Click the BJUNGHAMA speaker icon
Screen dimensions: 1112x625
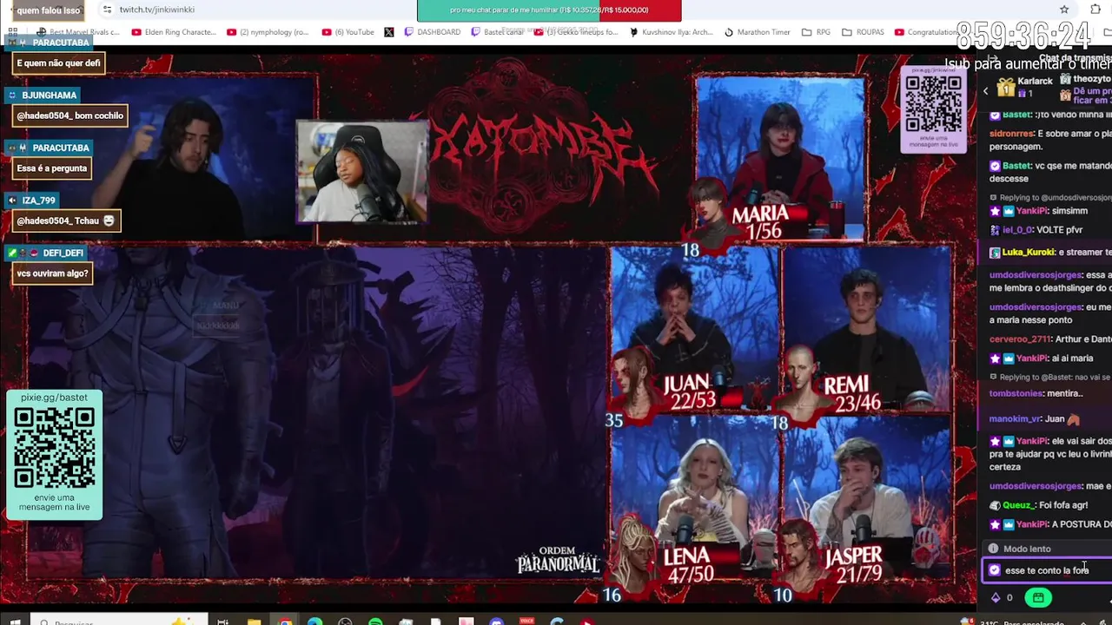pos(12,95)
